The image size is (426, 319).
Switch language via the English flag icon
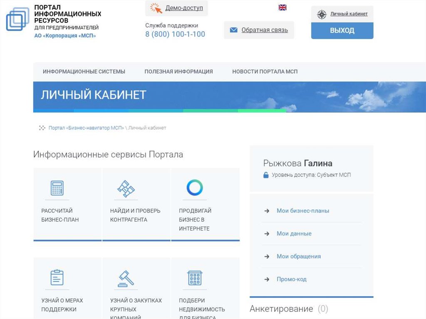coord(282,7)
